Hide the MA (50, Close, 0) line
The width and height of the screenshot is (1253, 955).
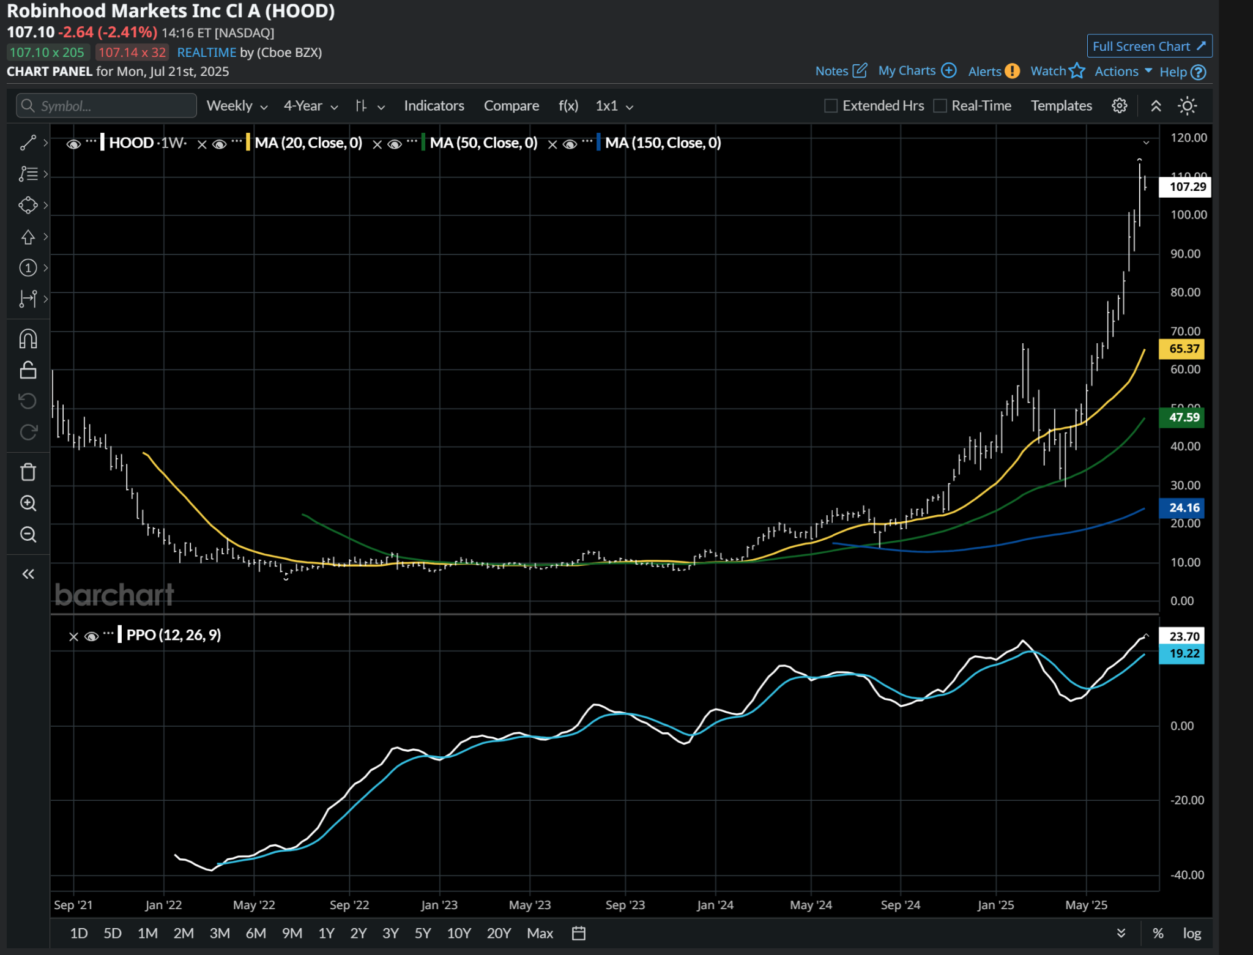[395, 144]
